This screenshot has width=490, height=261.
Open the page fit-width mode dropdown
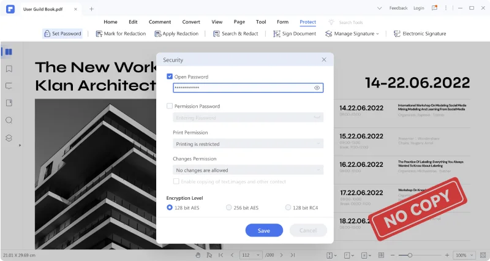pos(349,255)
